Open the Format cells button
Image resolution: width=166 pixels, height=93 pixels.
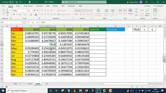pyautogui.click(x=130, y=12)
